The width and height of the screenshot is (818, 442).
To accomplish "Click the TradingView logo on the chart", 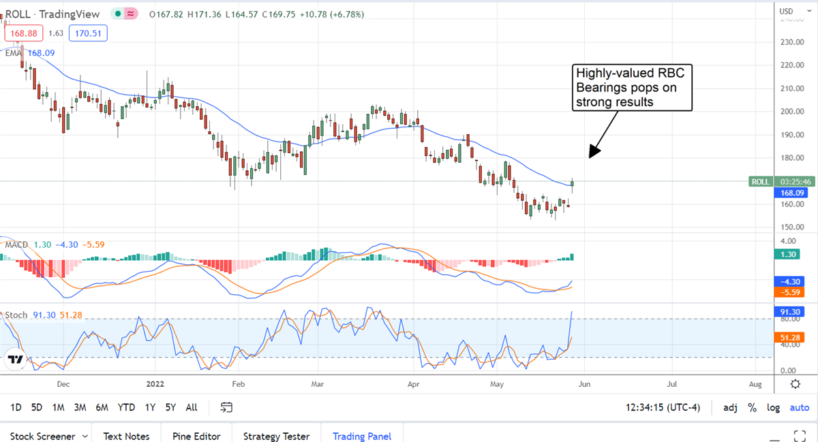I will pyautogui.click(x=15, y=359).
